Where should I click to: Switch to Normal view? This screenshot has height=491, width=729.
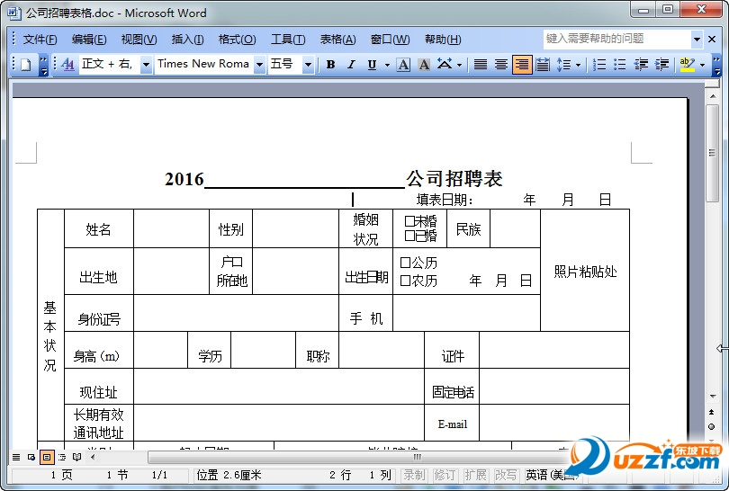pos(16,457)
